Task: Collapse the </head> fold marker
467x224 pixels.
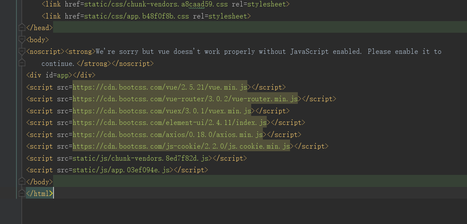Action: pos(22,28)
